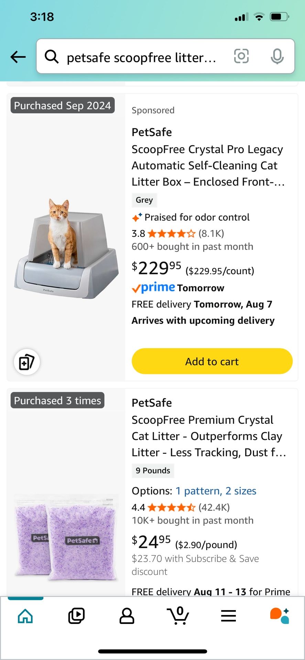
Task: Tap the search field with petsafe query
Action: 141,57
